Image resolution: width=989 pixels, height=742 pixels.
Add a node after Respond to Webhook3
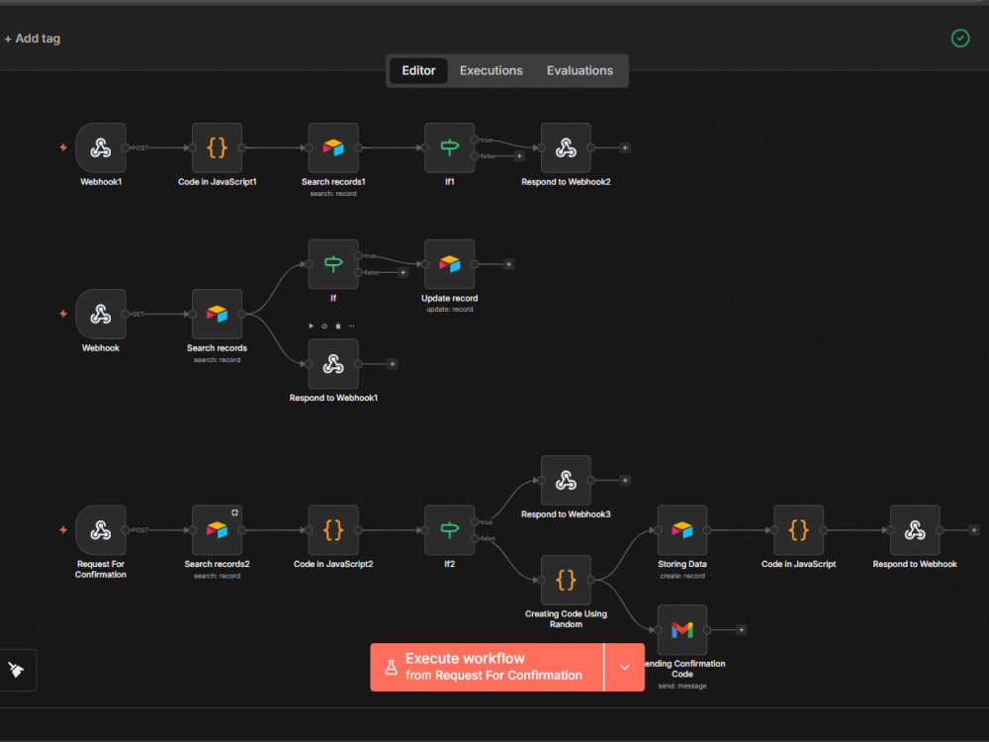pyautogui.click(x=625, y=480)
